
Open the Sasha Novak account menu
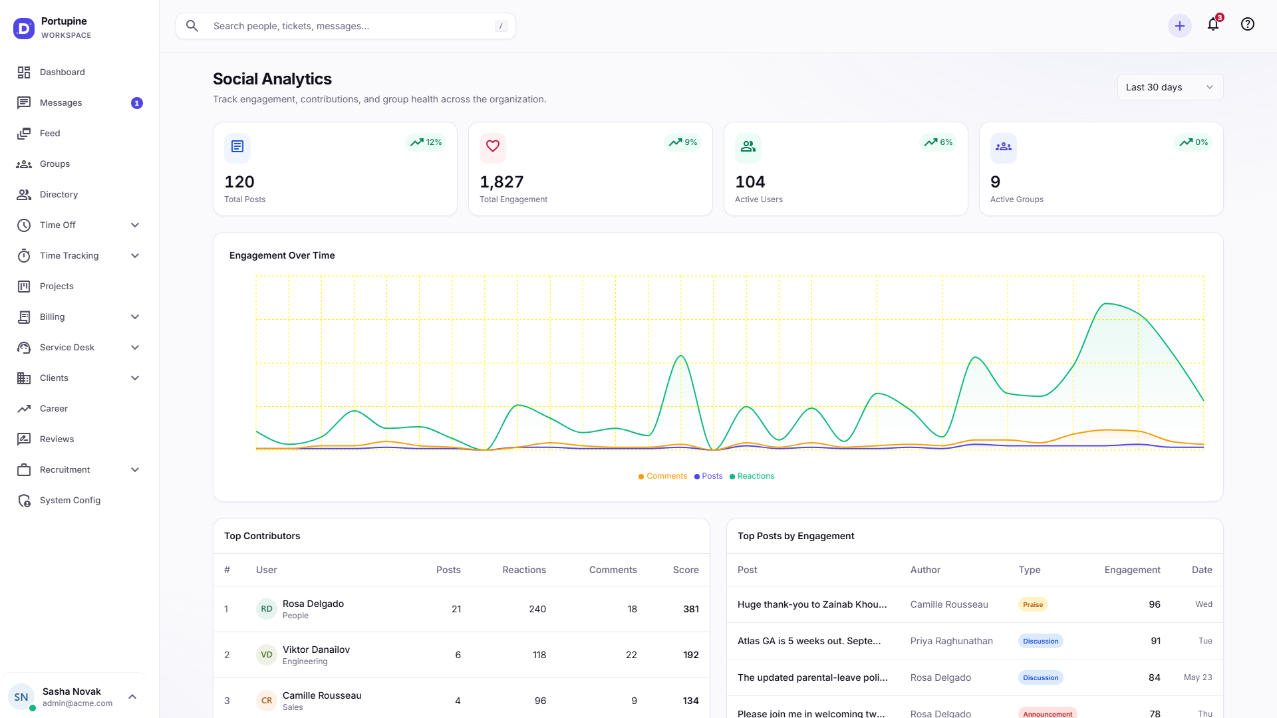[x=73, y=697]
